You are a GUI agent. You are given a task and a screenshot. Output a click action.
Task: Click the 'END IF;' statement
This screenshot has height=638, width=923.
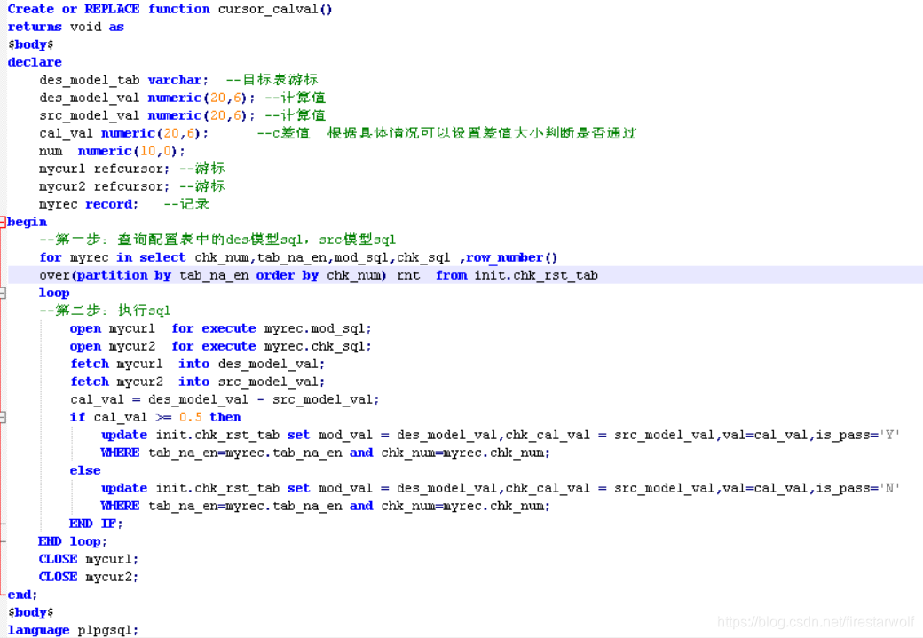tap(96, 524)
